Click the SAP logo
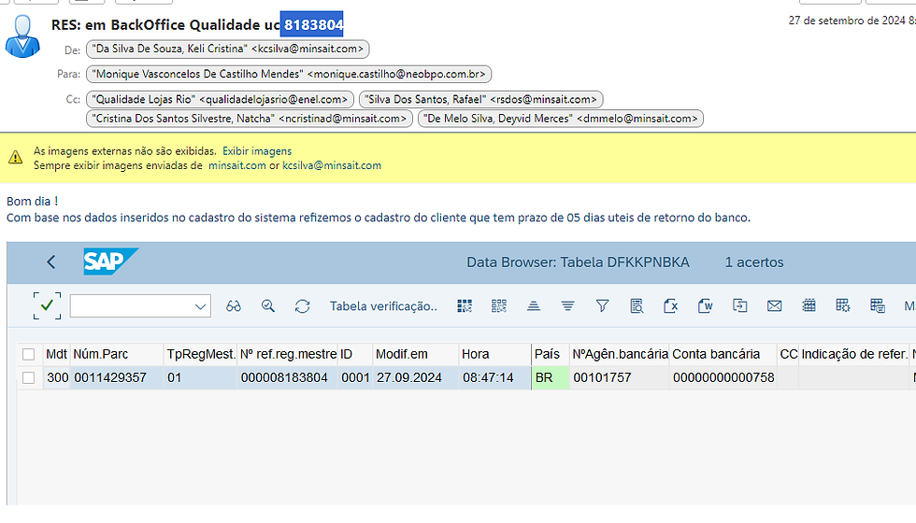916x523 pixels. [110, 261]
